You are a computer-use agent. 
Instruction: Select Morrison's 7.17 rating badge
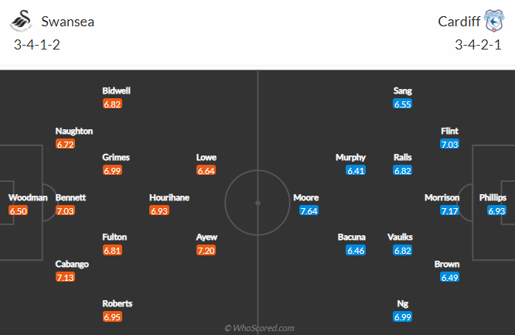(449, 210)
